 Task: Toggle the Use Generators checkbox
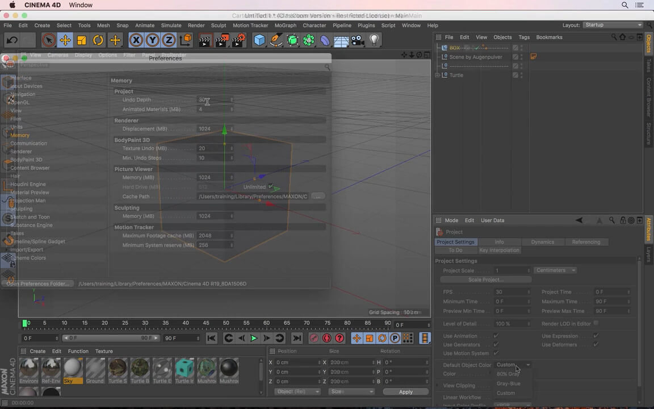tap(496, 345)
